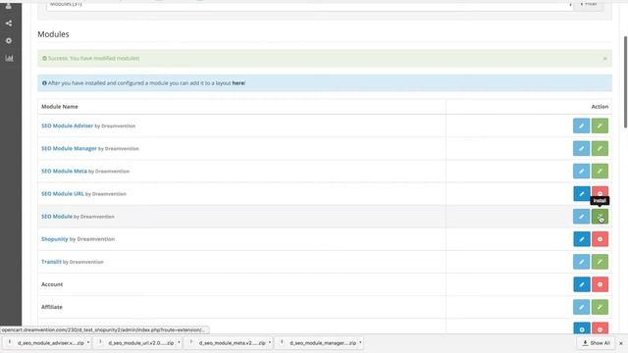This screenshot has width=628, height=353.
Task: Open the bar chart reports icon in the sidebar
Action: click(9, 59)
